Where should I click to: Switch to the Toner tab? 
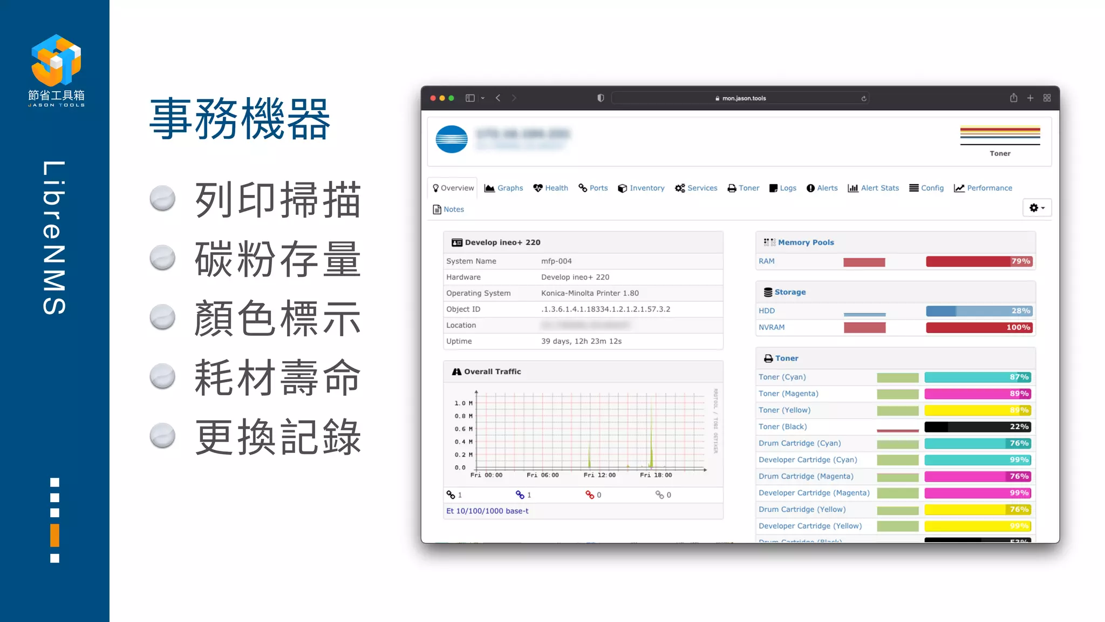pos(743,188)
